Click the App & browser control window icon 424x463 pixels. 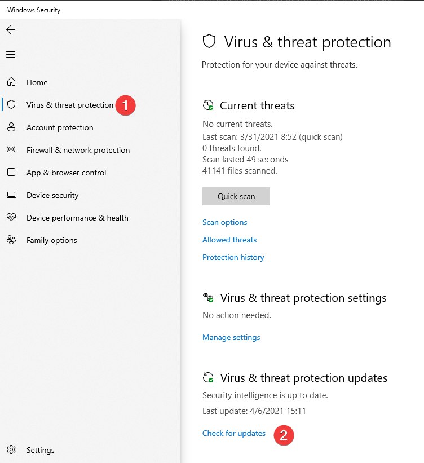click(x=11, y=172)
